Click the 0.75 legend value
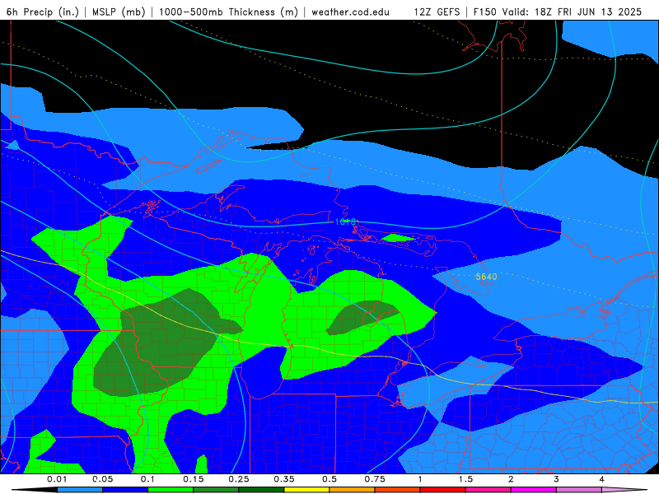The width and height of the screenshot is (659, 494). tap(375, 479)
